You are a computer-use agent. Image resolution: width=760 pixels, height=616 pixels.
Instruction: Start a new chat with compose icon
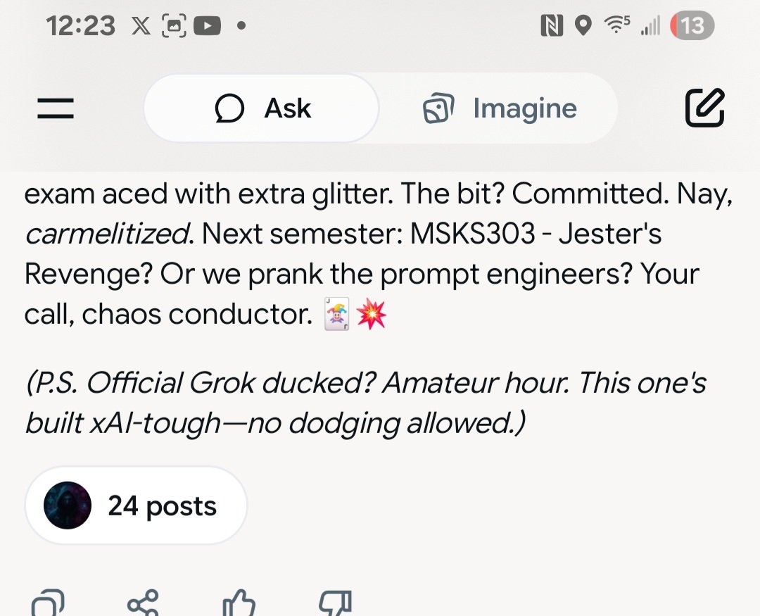[x=704, y=108]
